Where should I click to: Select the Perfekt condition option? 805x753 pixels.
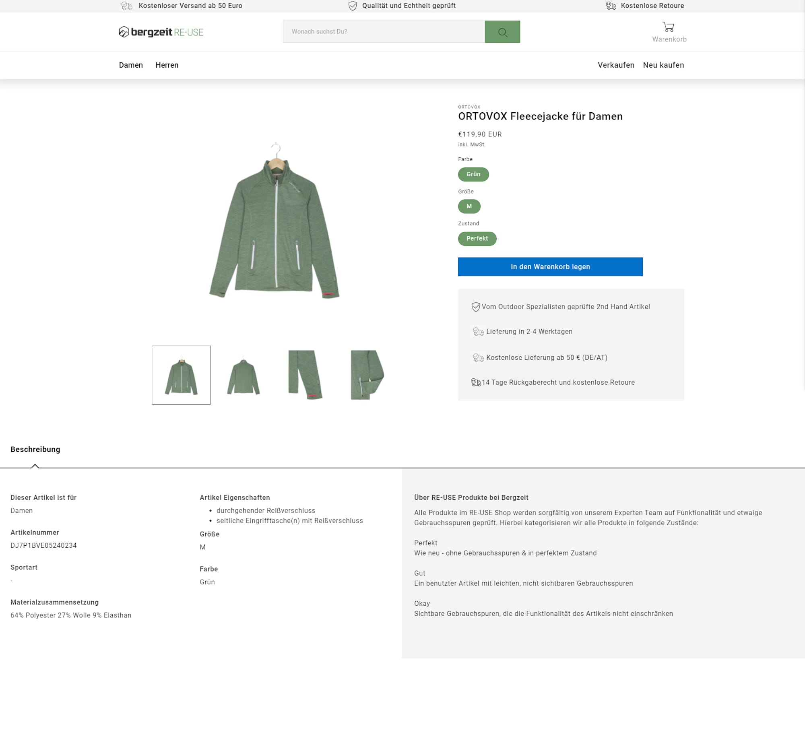coord(477,239)
